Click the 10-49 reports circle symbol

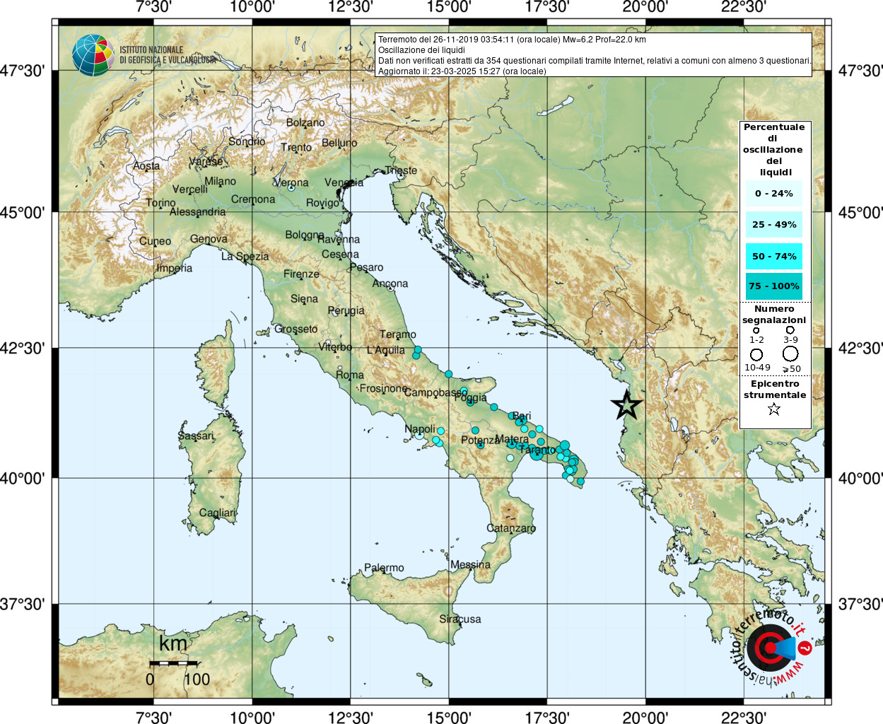(x=756, y=354)
